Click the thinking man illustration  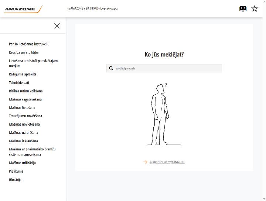[x=162, y=114]
